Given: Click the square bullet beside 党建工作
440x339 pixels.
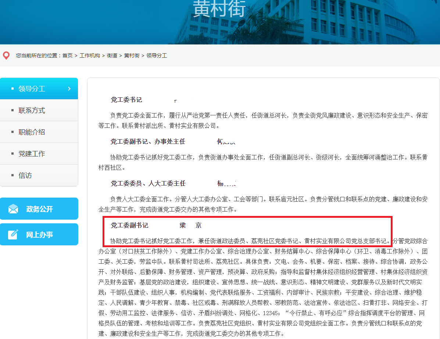Looking at the screenshot, I should click(x=13, y=154).
